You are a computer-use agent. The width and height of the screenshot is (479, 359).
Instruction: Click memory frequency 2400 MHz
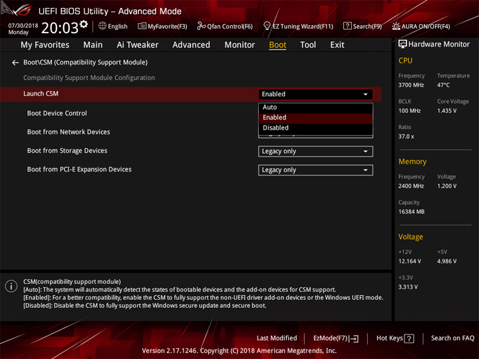pos(411,186)
